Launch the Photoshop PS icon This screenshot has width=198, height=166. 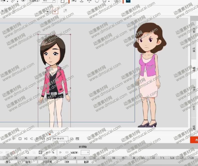[128, 1]
